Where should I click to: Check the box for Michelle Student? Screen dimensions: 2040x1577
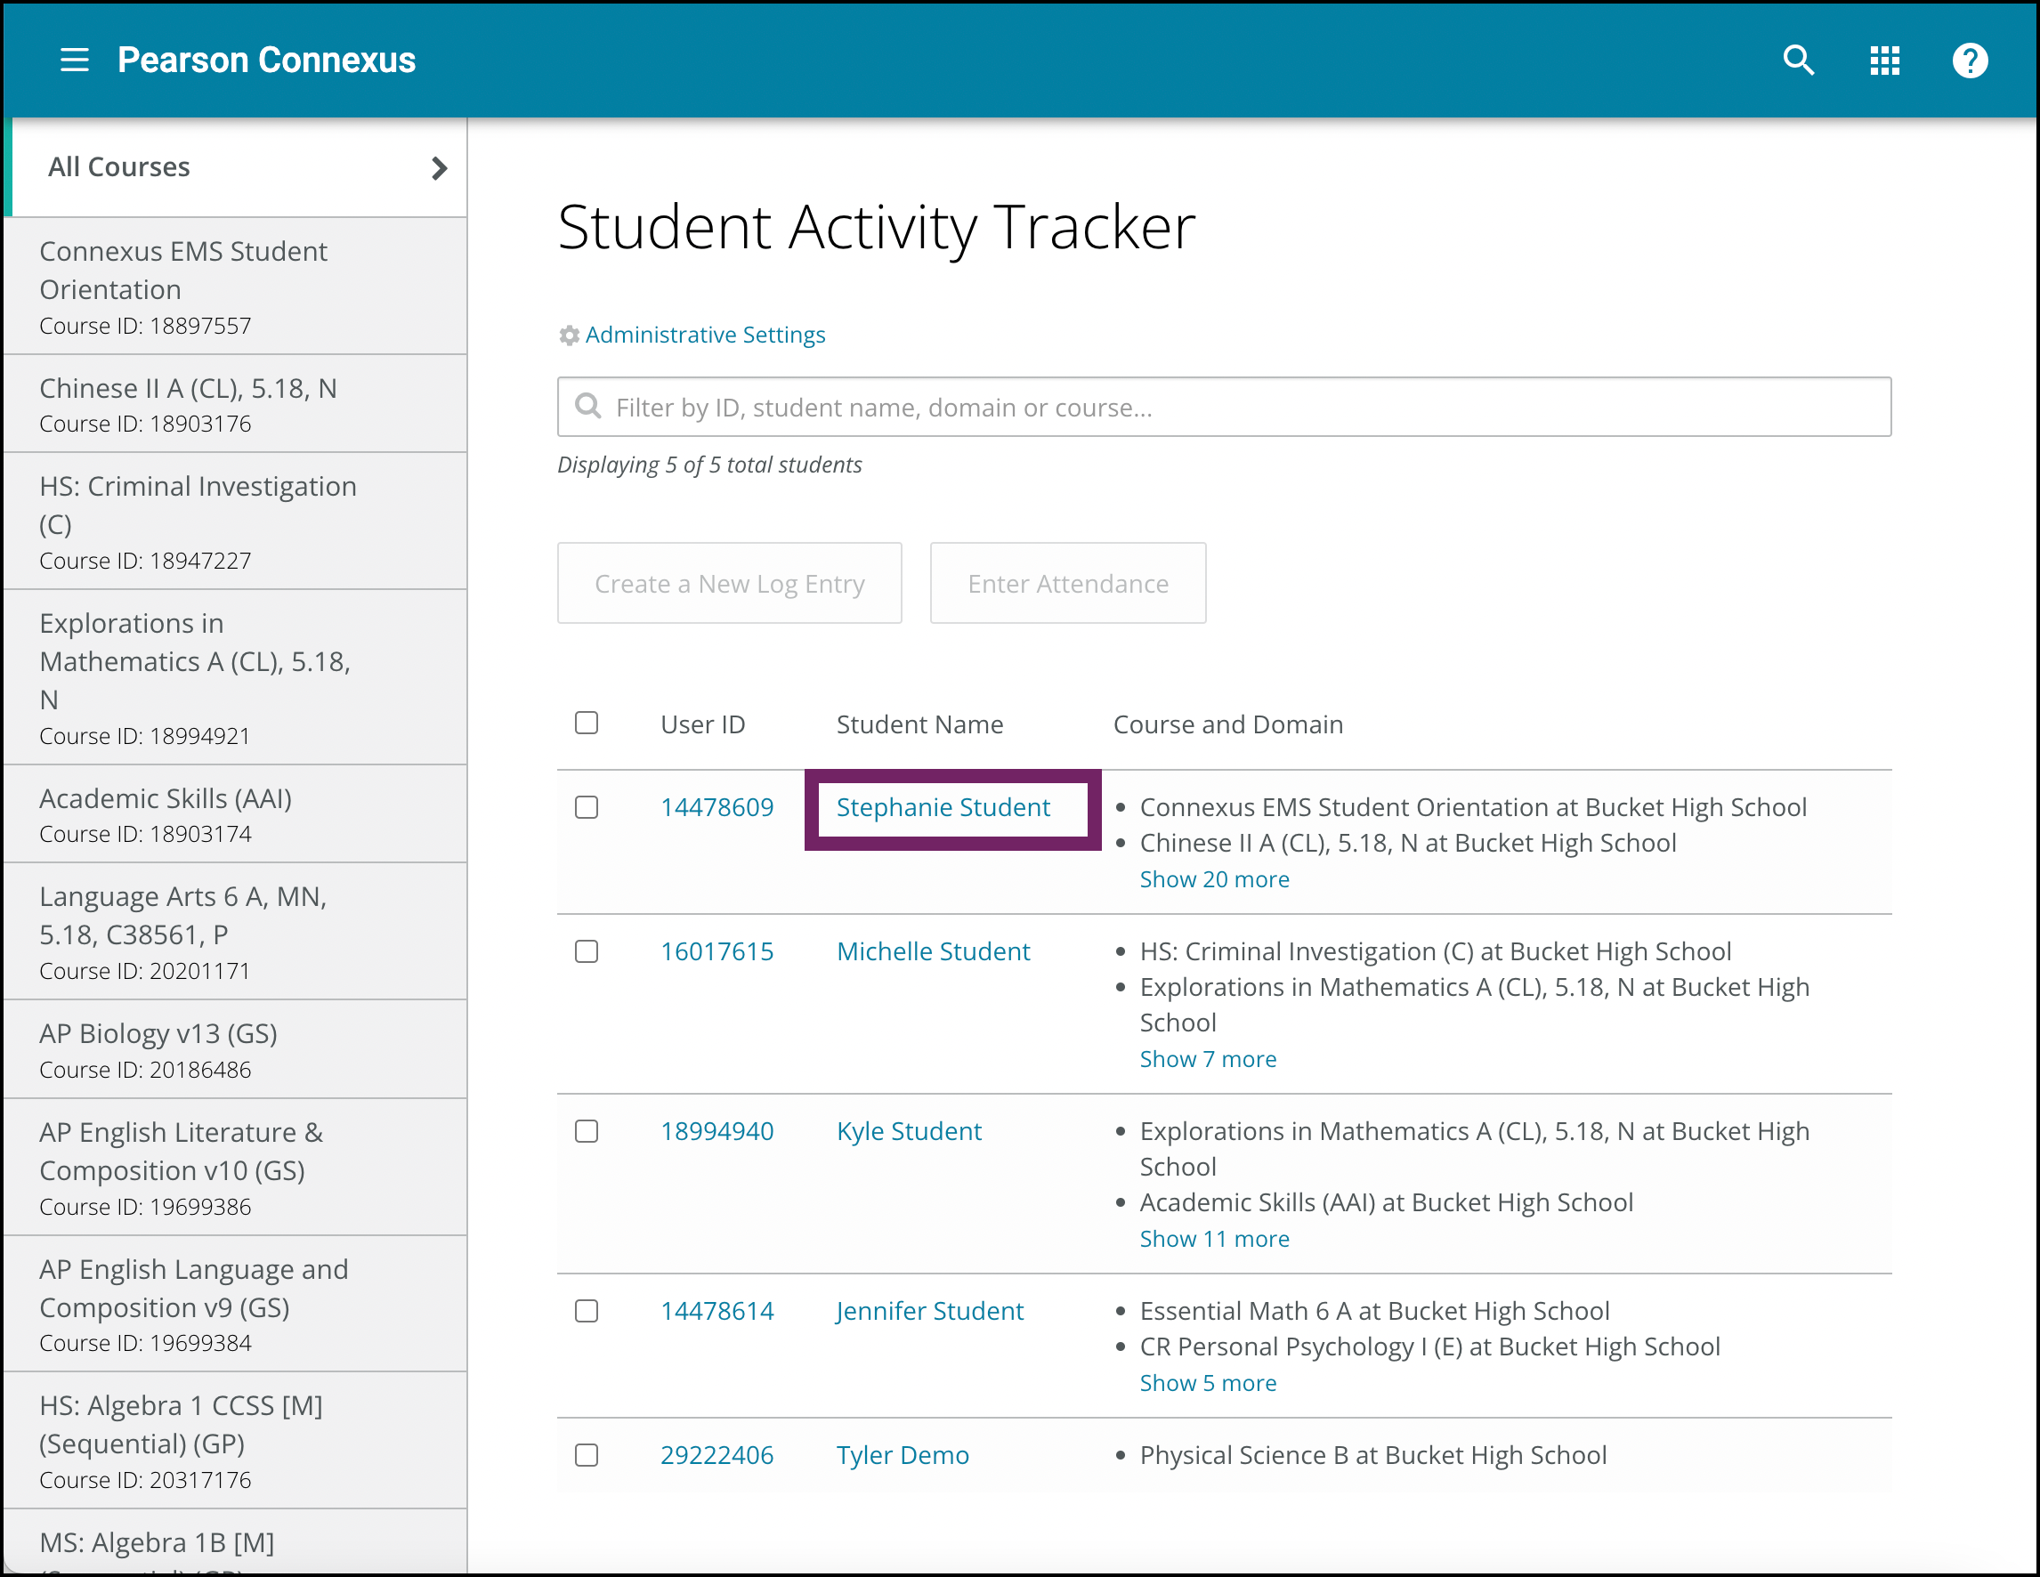(587, 951)
